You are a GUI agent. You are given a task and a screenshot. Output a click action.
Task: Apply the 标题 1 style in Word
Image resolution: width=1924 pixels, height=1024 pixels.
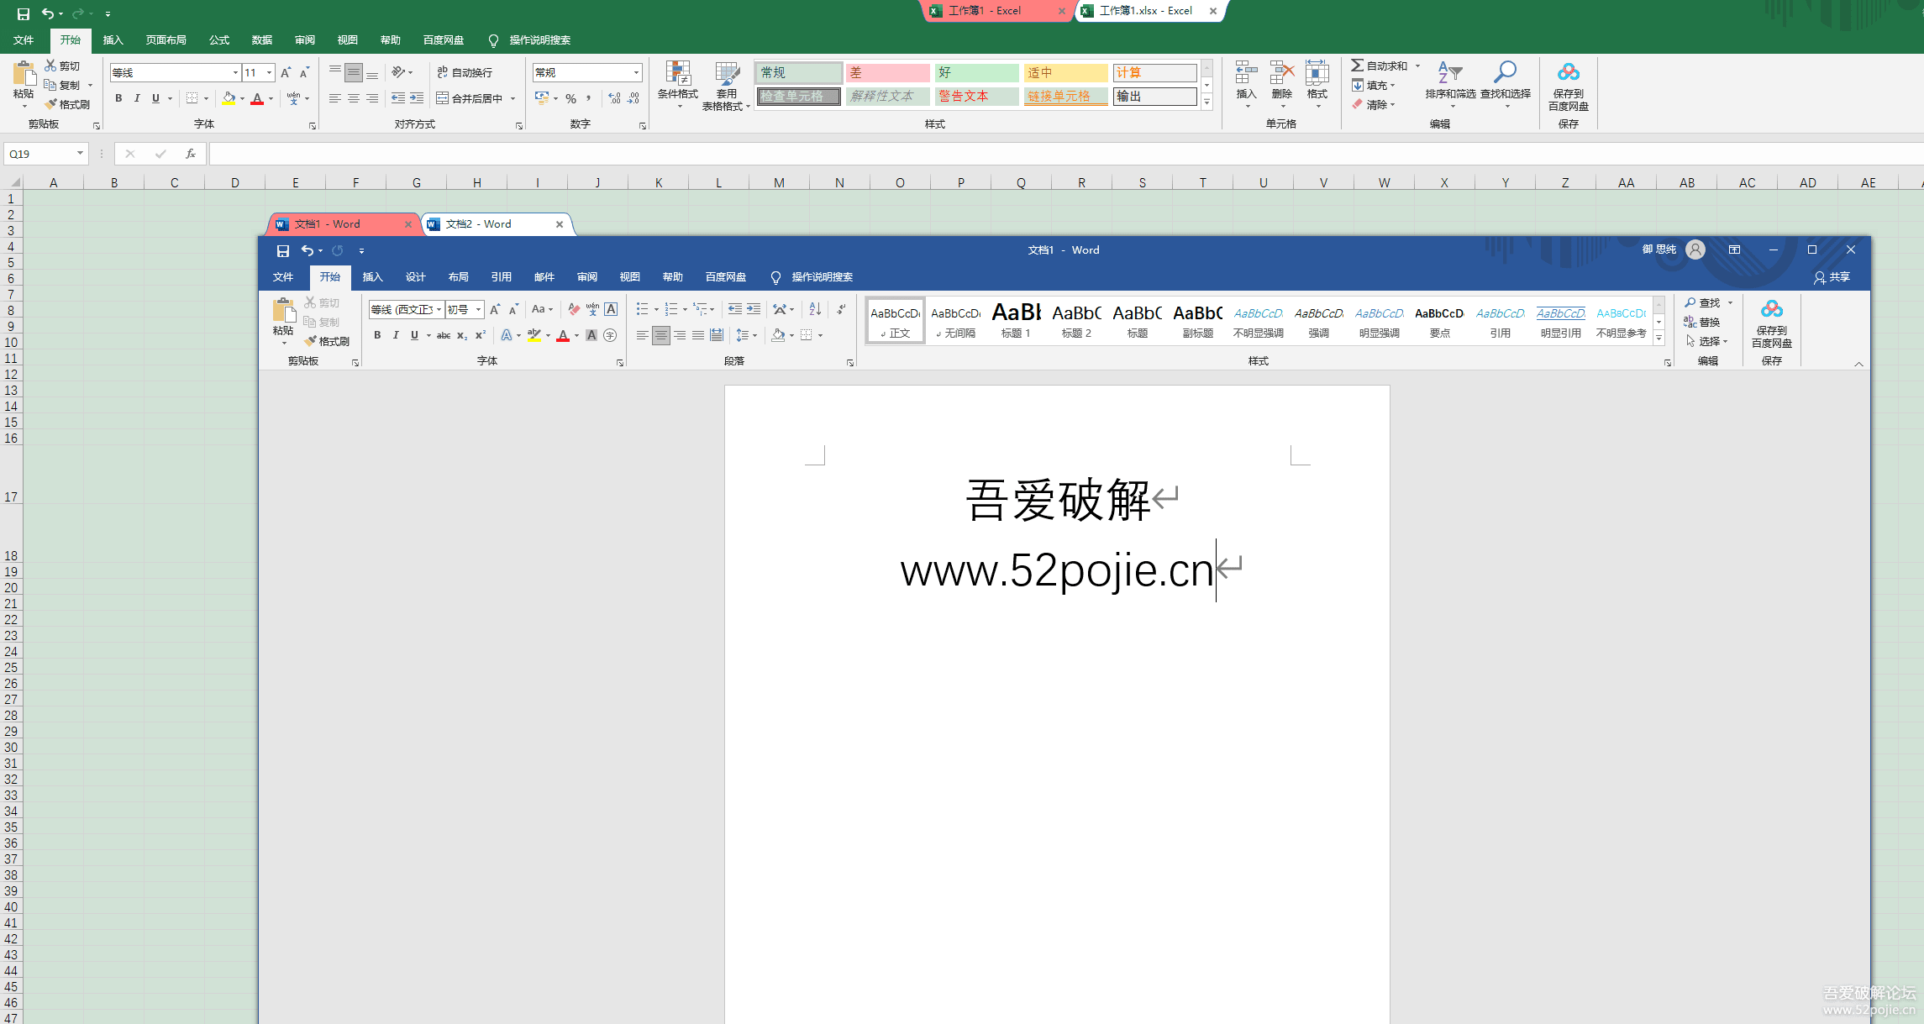pyautogui.click(x=1016, y=320)
